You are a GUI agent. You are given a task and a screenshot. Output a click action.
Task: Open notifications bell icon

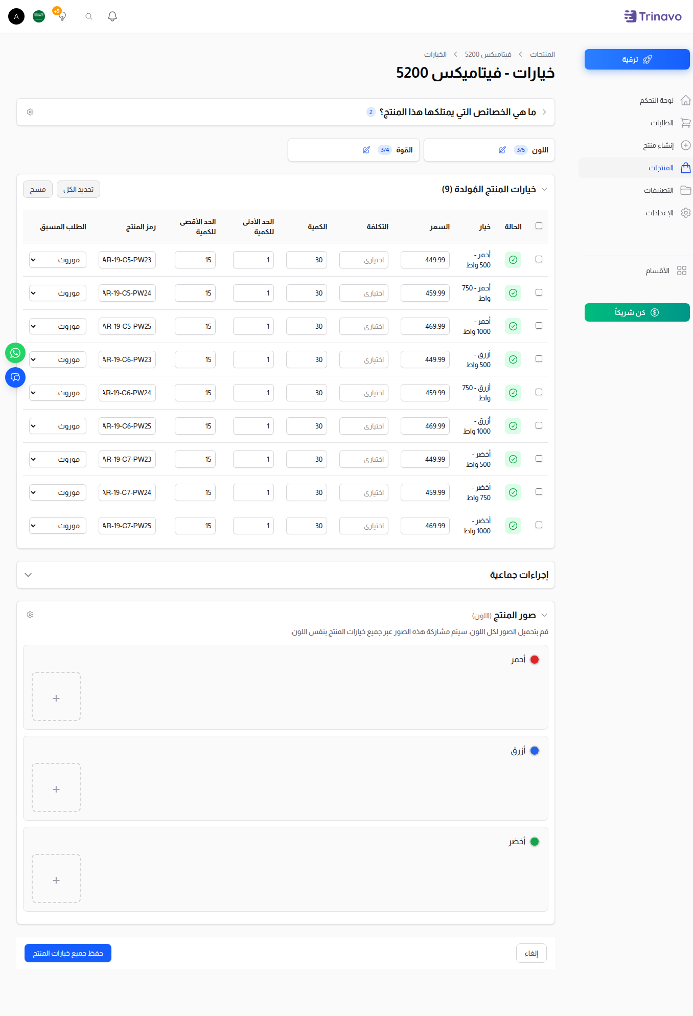(112, 16)
